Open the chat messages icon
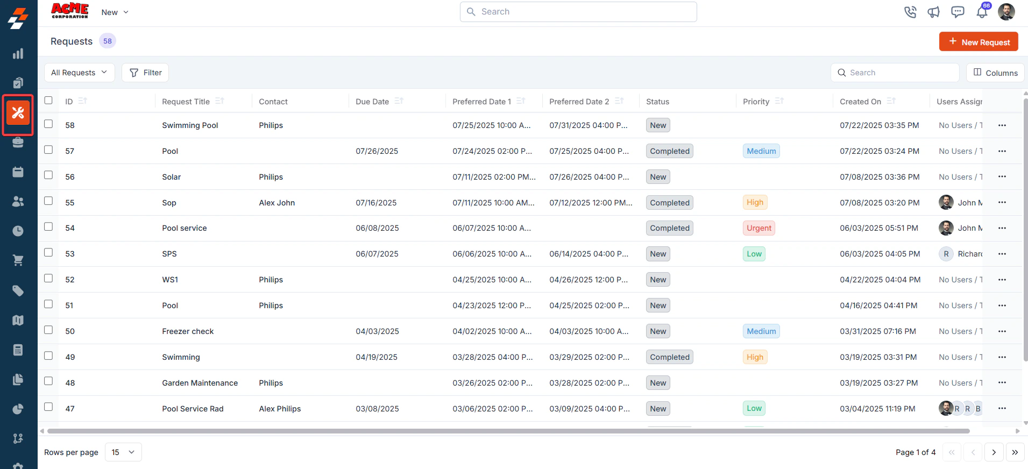1028x469 pixels. (958, 12)
